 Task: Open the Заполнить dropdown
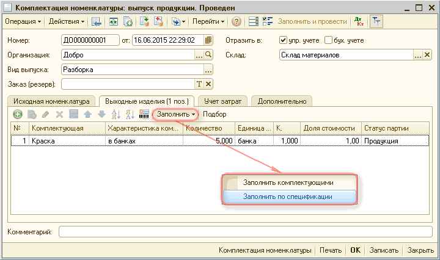tap(175, 114)
